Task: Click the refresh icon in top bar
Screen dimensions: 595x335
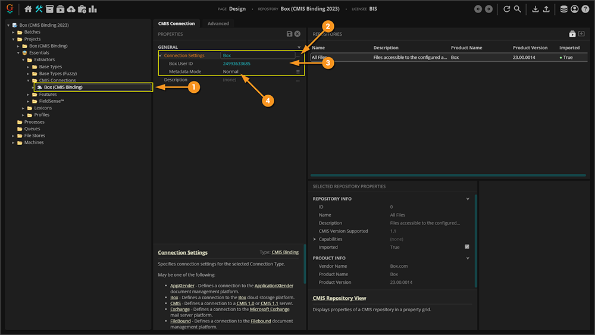Action: pyautogui.click(x=506, y=9)
